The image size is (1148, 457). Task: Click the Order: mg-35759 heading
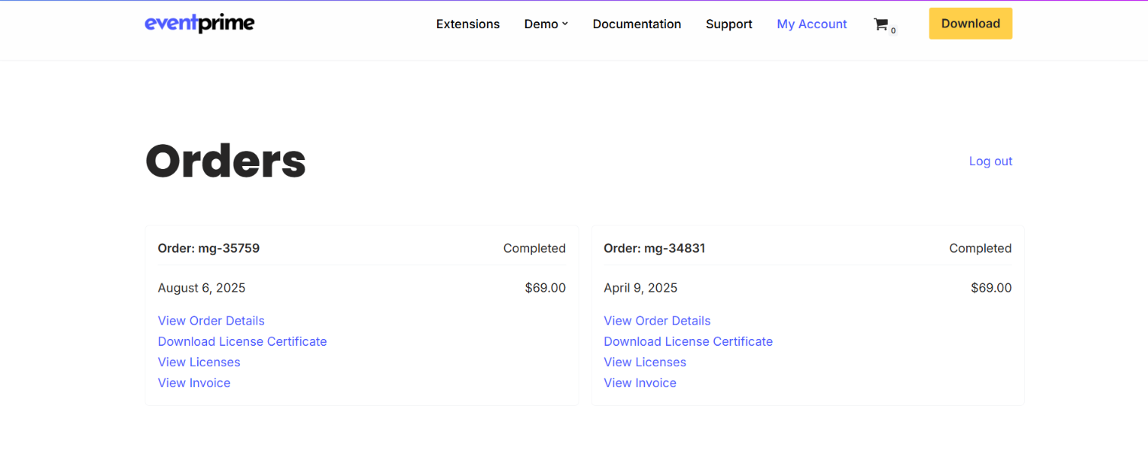(x=209, y=248)
